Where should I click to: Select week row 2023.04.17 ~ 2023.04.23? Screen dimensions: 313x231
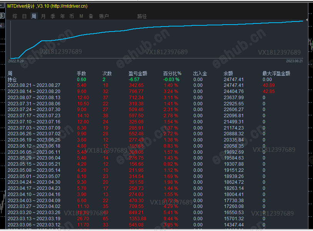tap(34, 188)
